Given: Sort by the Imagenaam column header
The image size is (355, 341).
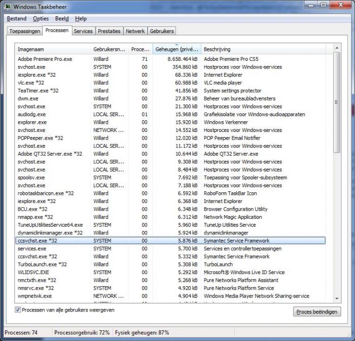Looking at the screenshot, I should pos(52,49).
